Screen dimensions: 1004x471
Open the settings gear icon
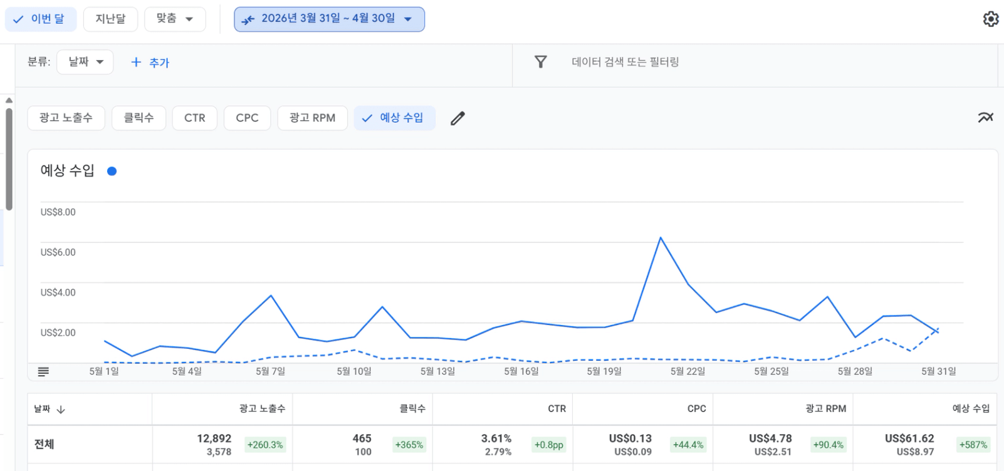990,19
